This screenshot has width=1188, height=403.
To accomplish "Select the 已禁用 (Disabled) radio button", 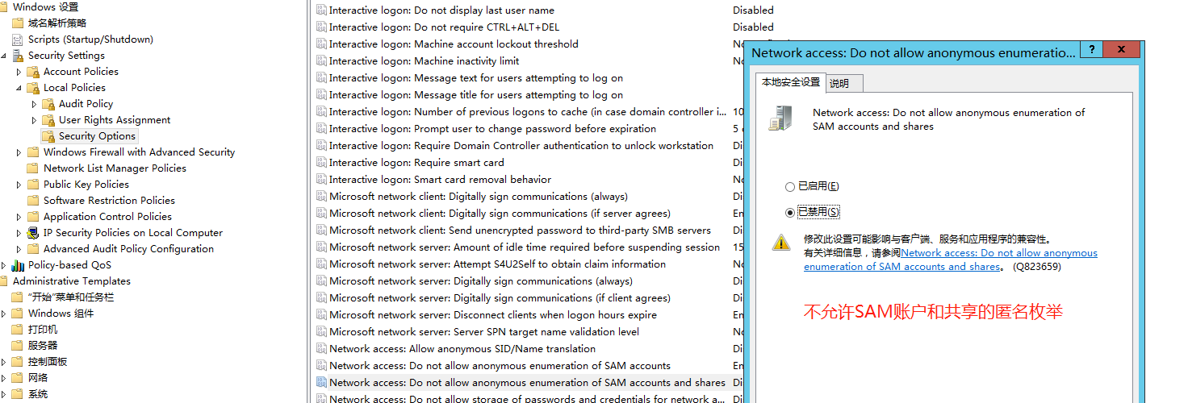I will pos(790,212).
